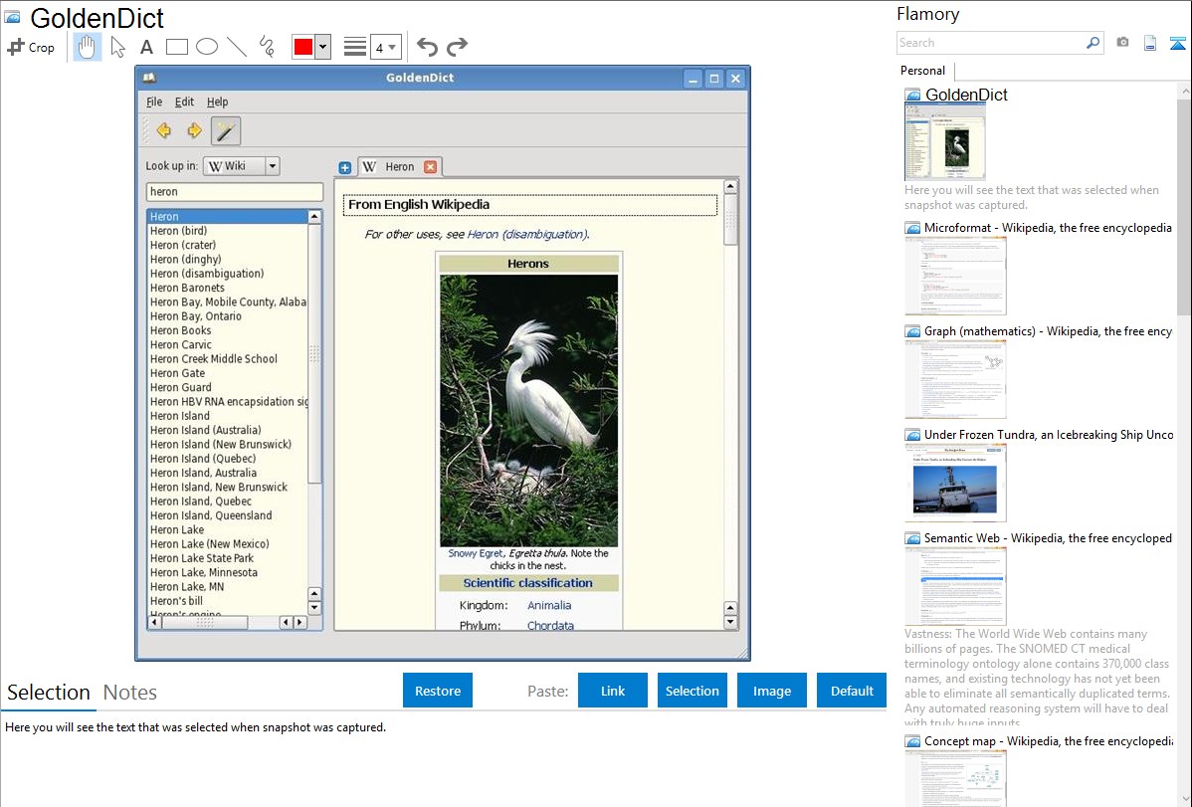Click the Link paste button

pos(613,691)
